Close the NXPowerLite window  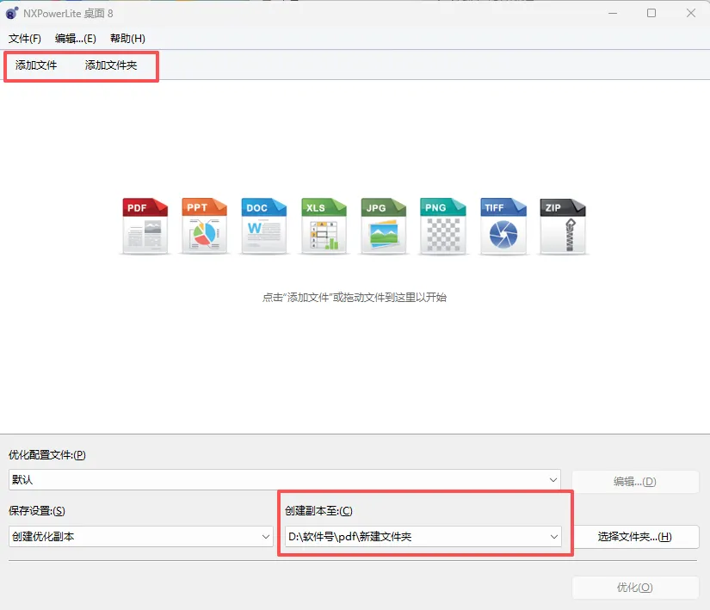pos(691,13)
